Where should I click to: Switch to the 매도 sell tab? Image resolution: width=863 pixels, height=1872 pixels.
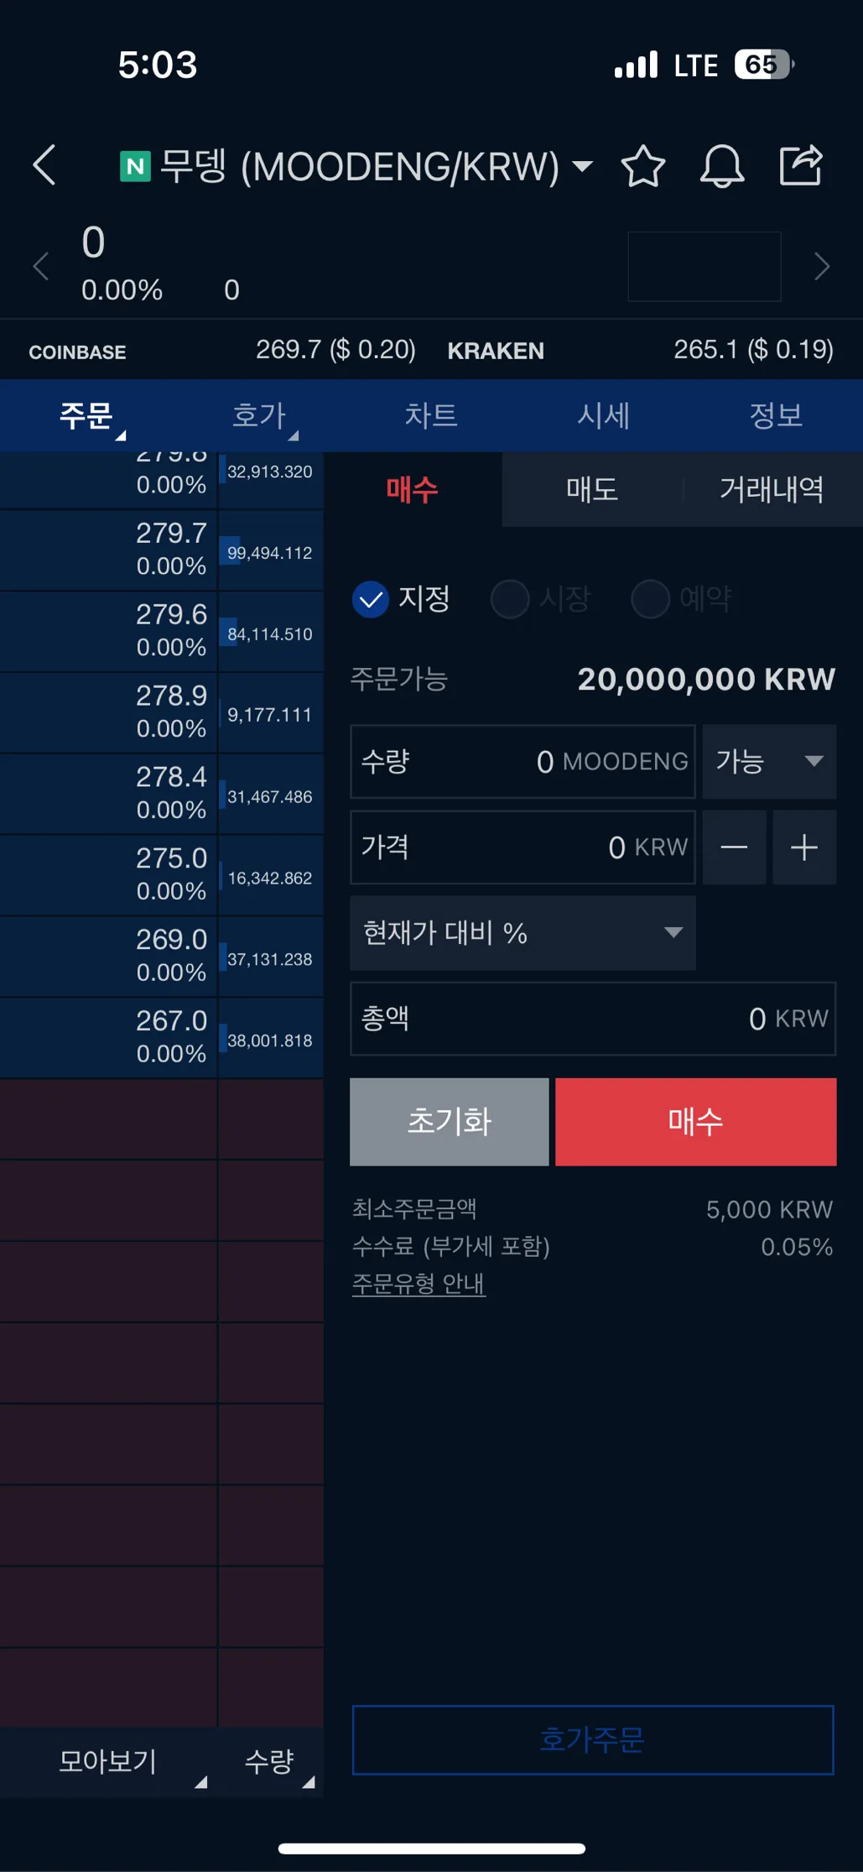pyautogui.click(x=592, y=489)
